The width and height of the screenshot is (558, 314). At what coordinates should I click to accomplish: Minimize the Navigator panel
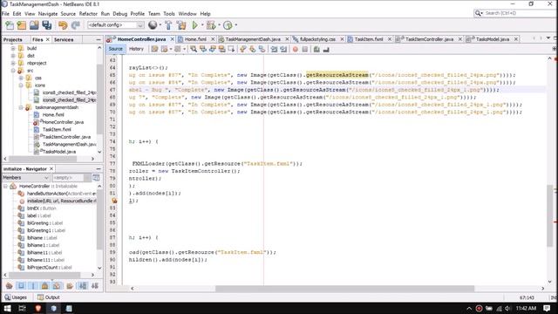[99, 168]
